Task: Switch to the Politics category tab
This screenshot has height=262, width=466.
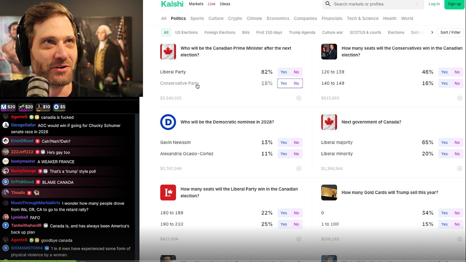Action: 178,19
